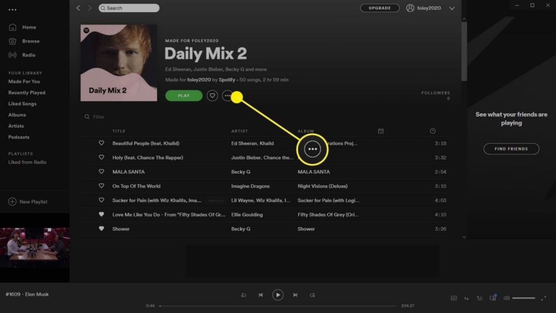Image resolution: width=556 pixels, height=313 pixels.
Task: Click the Home house icon
Action: coord(12,27)
